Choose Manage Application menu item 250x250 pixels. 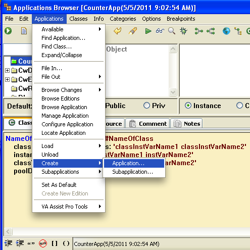coord(69,116)
